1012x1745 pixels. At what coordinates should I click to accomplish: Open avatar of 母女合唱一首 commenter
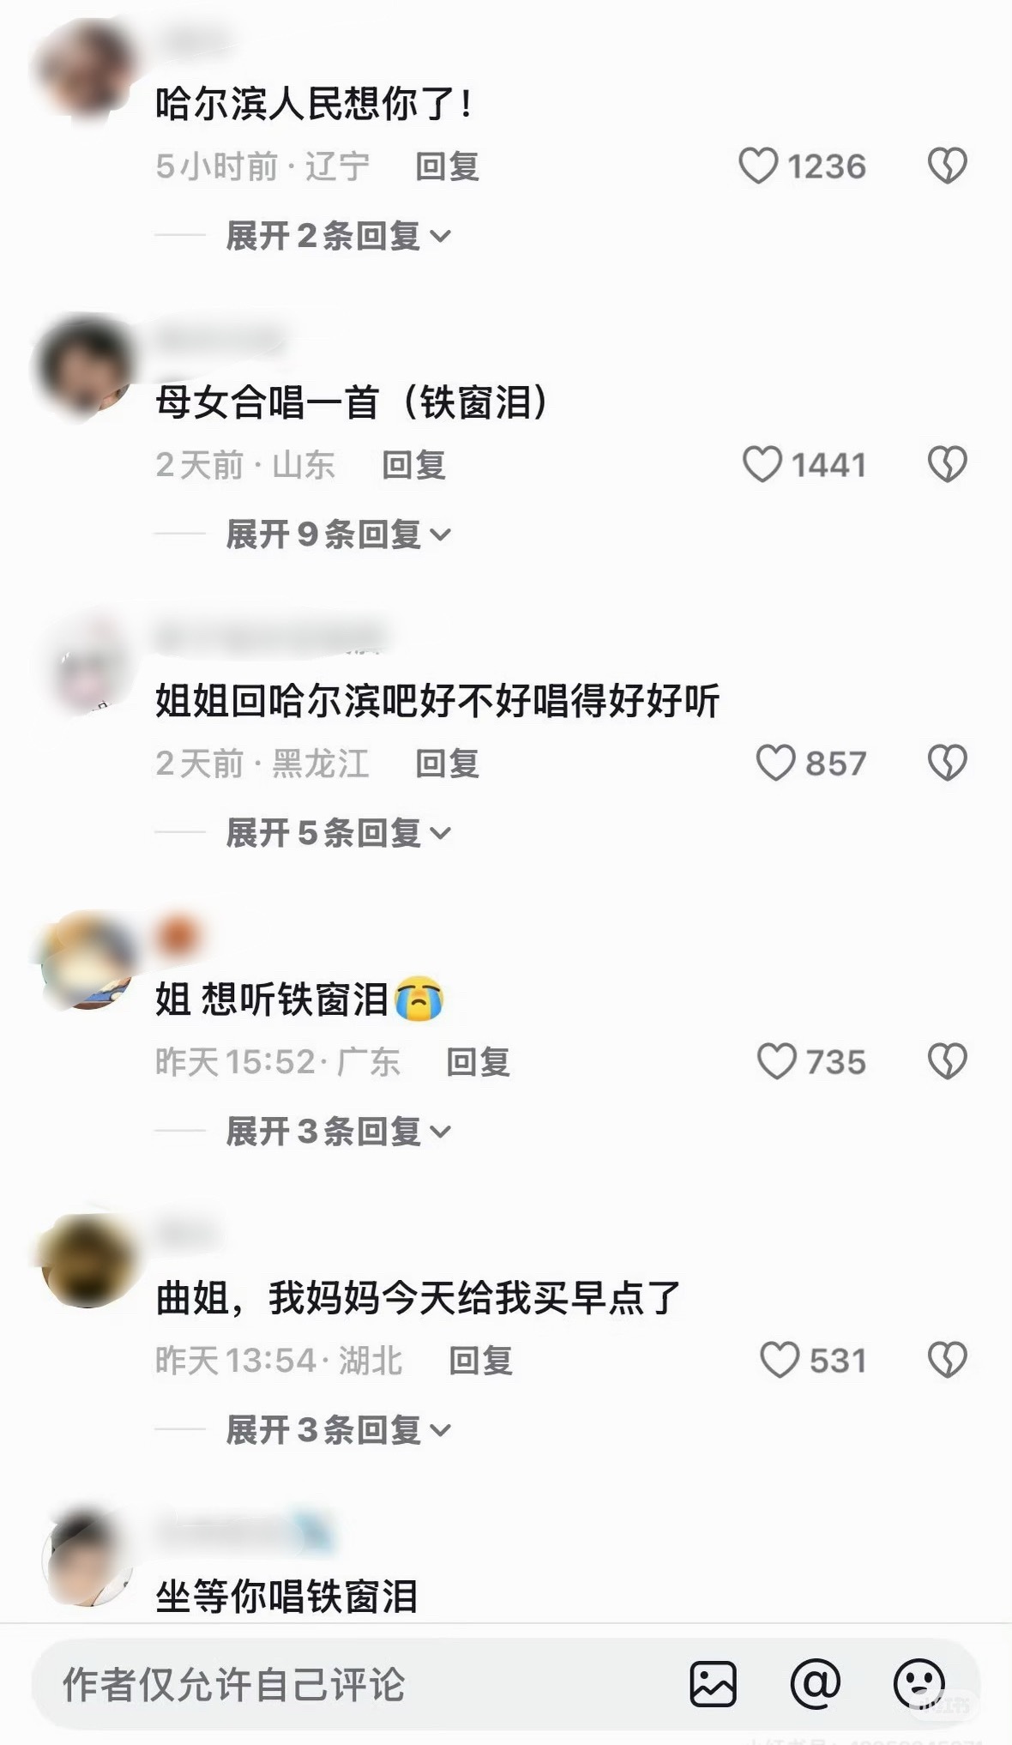coord(84,366)
